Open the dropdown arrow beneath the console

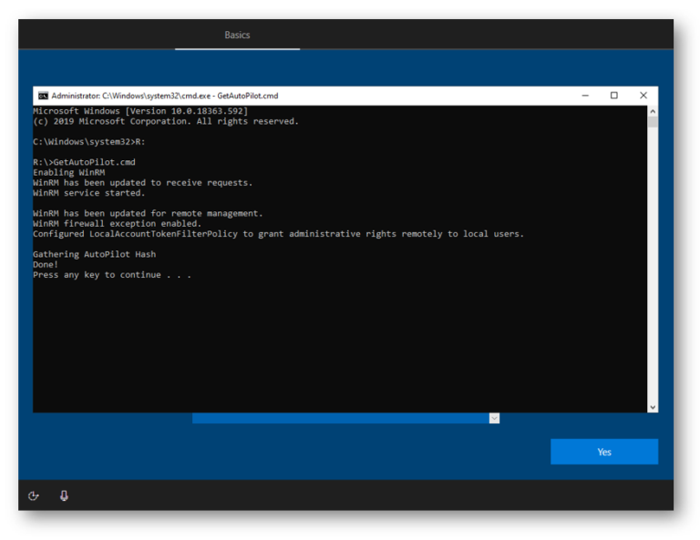494,418
